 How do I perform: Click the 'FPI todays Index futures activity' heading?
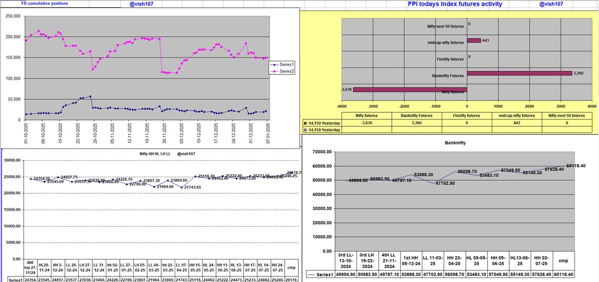(455, 4)
